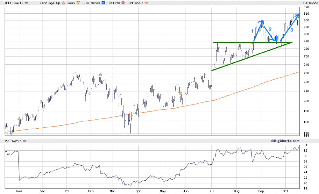Click the Dec month axis label
The height and width of the screenshot is (194, 319).
tap(42, 191)
